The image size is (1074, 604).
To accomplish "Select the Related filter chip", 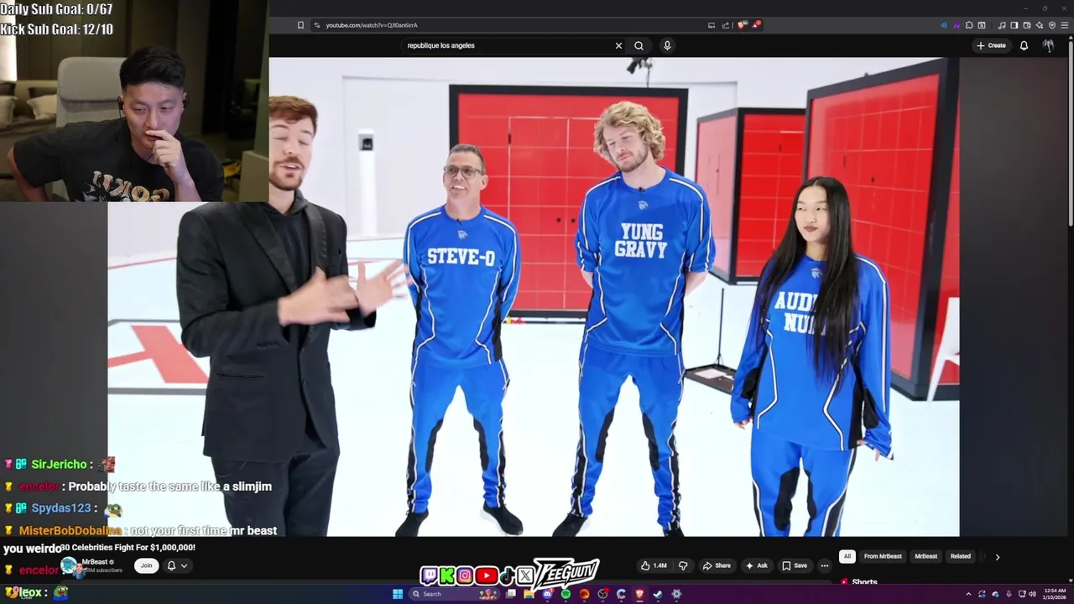I will point(961,556).
